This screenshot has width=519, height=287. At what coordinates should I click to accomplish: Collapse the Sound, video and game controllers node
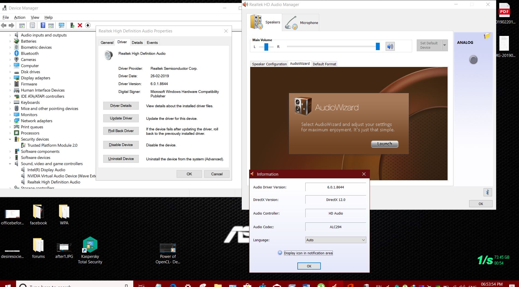(10, 164)
